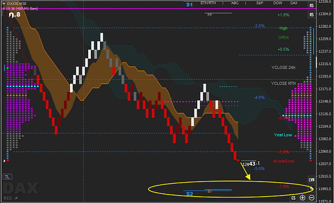
Task: Click the blue -4.0% label
Action: click(x=259, y=98)
